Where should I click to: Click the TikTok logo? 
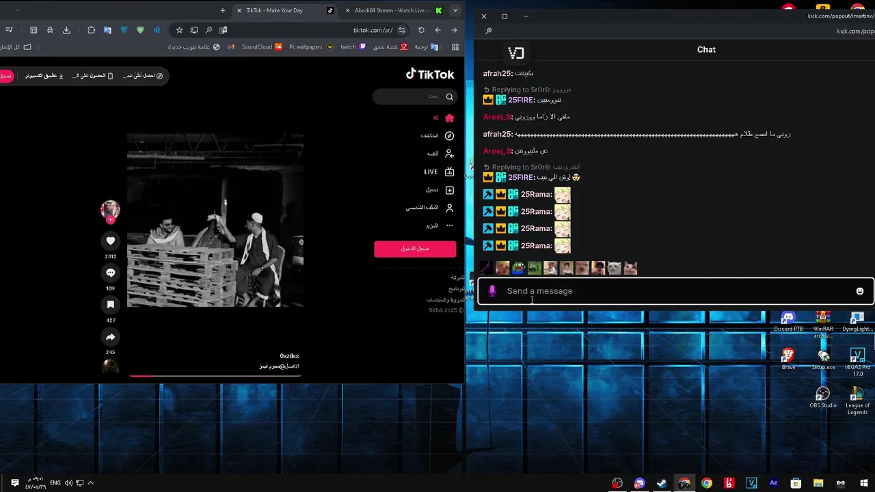[x=430, y=74]
